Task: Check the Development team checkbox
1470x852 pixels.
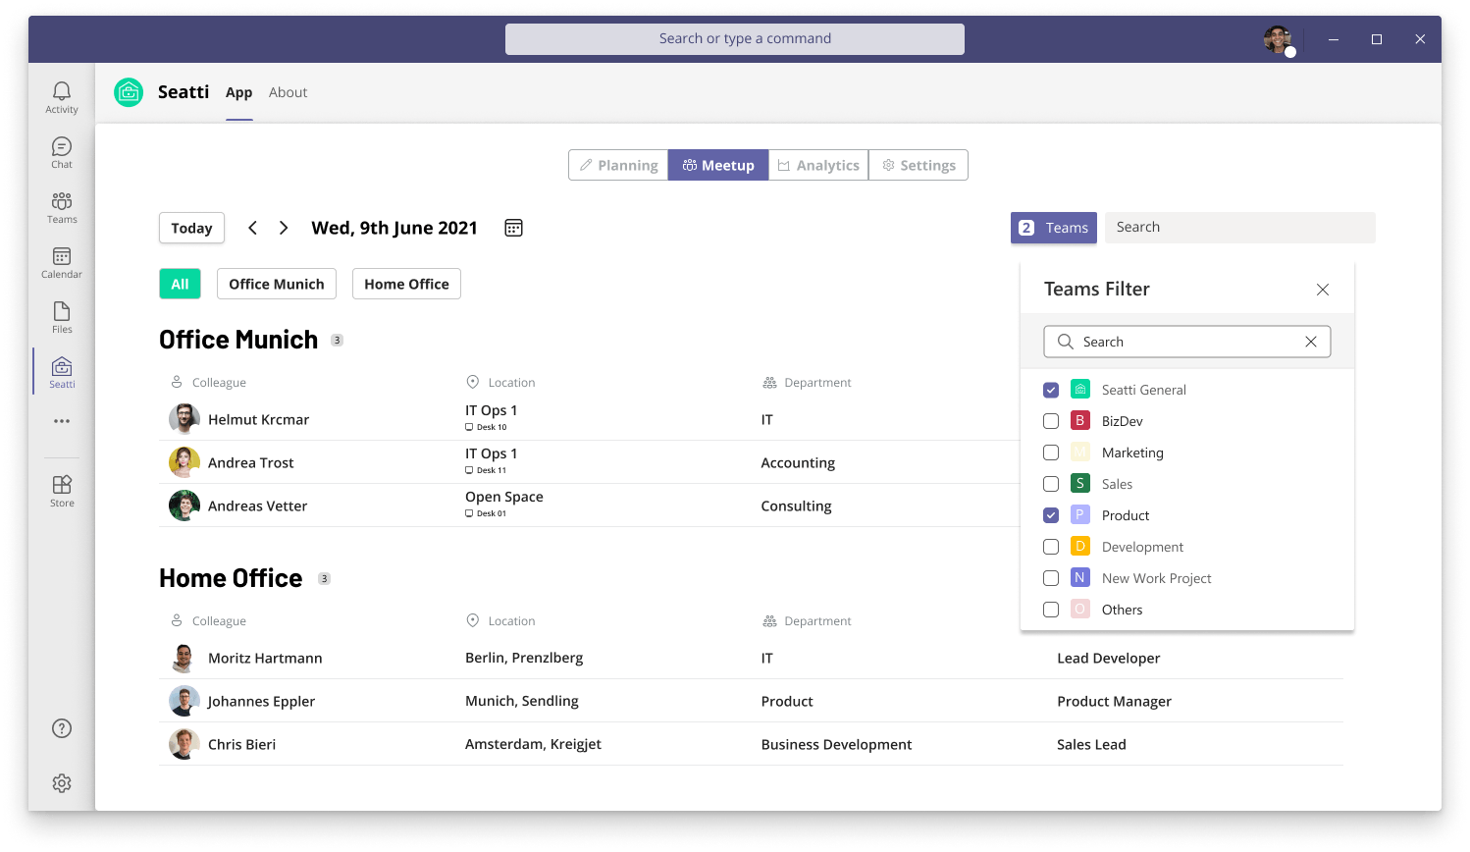Action: (1051, 547)
